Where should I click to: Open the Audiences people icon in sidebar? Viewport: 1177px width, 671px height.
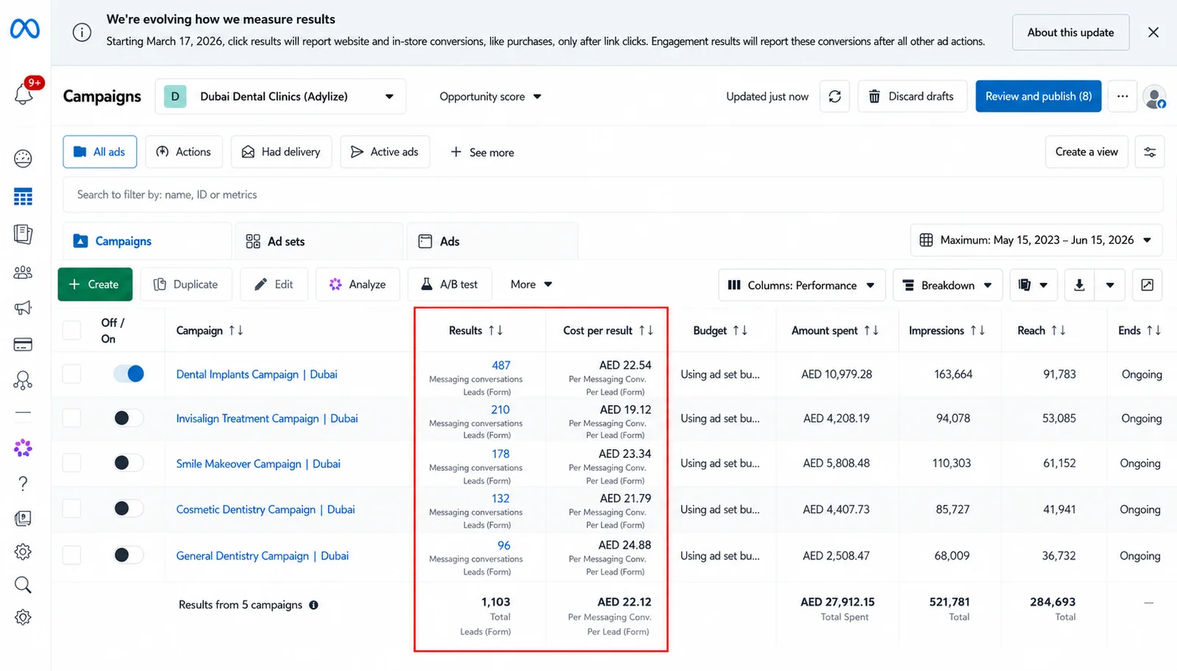click(x=24, y=272)
